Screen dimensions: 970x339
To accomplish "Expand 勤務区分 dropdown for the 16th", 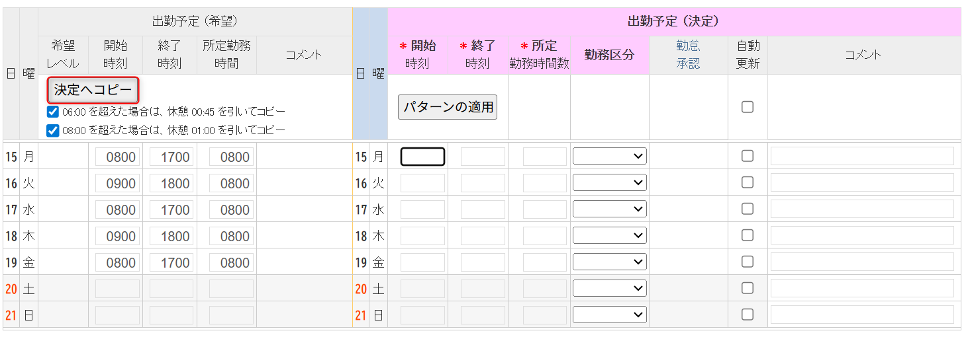I will pyautogui.click(x=609, y=183).
